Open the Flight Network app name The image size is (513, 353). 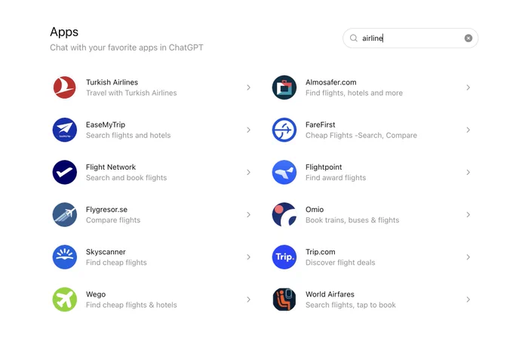click(111, 167)
